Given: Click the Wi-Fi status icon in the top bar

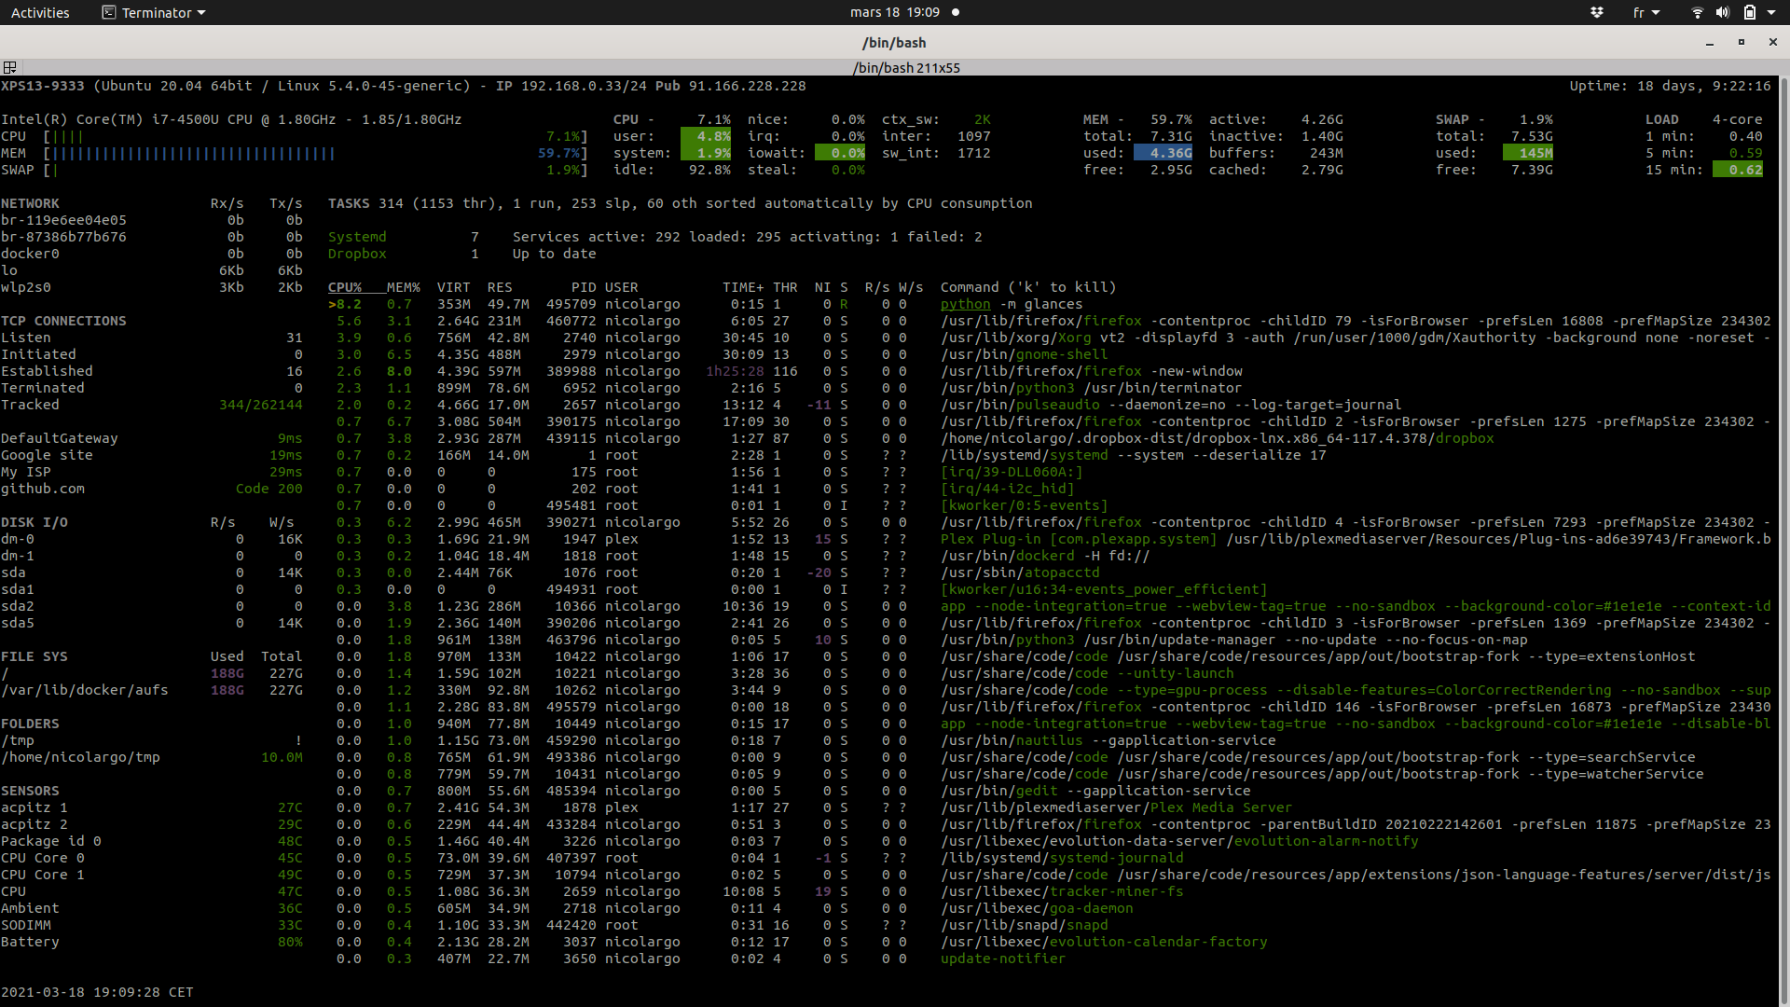Looking at the screenshot, I should tap(1696, 12).
